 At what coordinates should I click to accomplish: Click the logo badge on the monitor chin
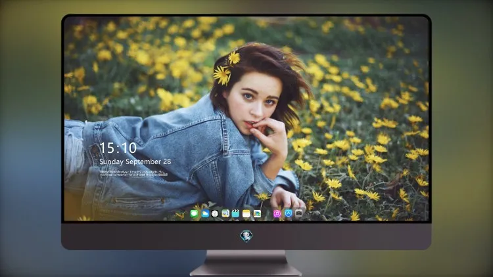[246, 236]
